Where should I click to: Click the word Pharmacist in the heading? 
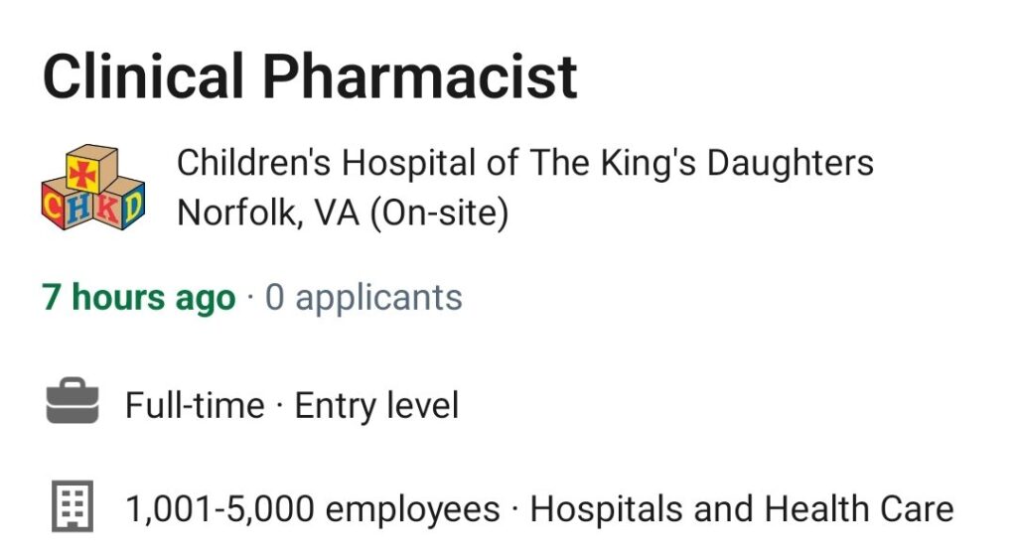pos(419,76)
